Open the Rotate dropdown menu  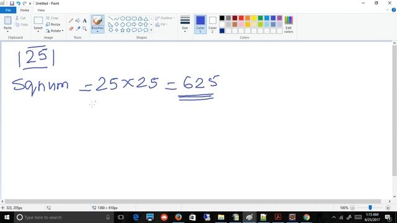click(55, 31)
